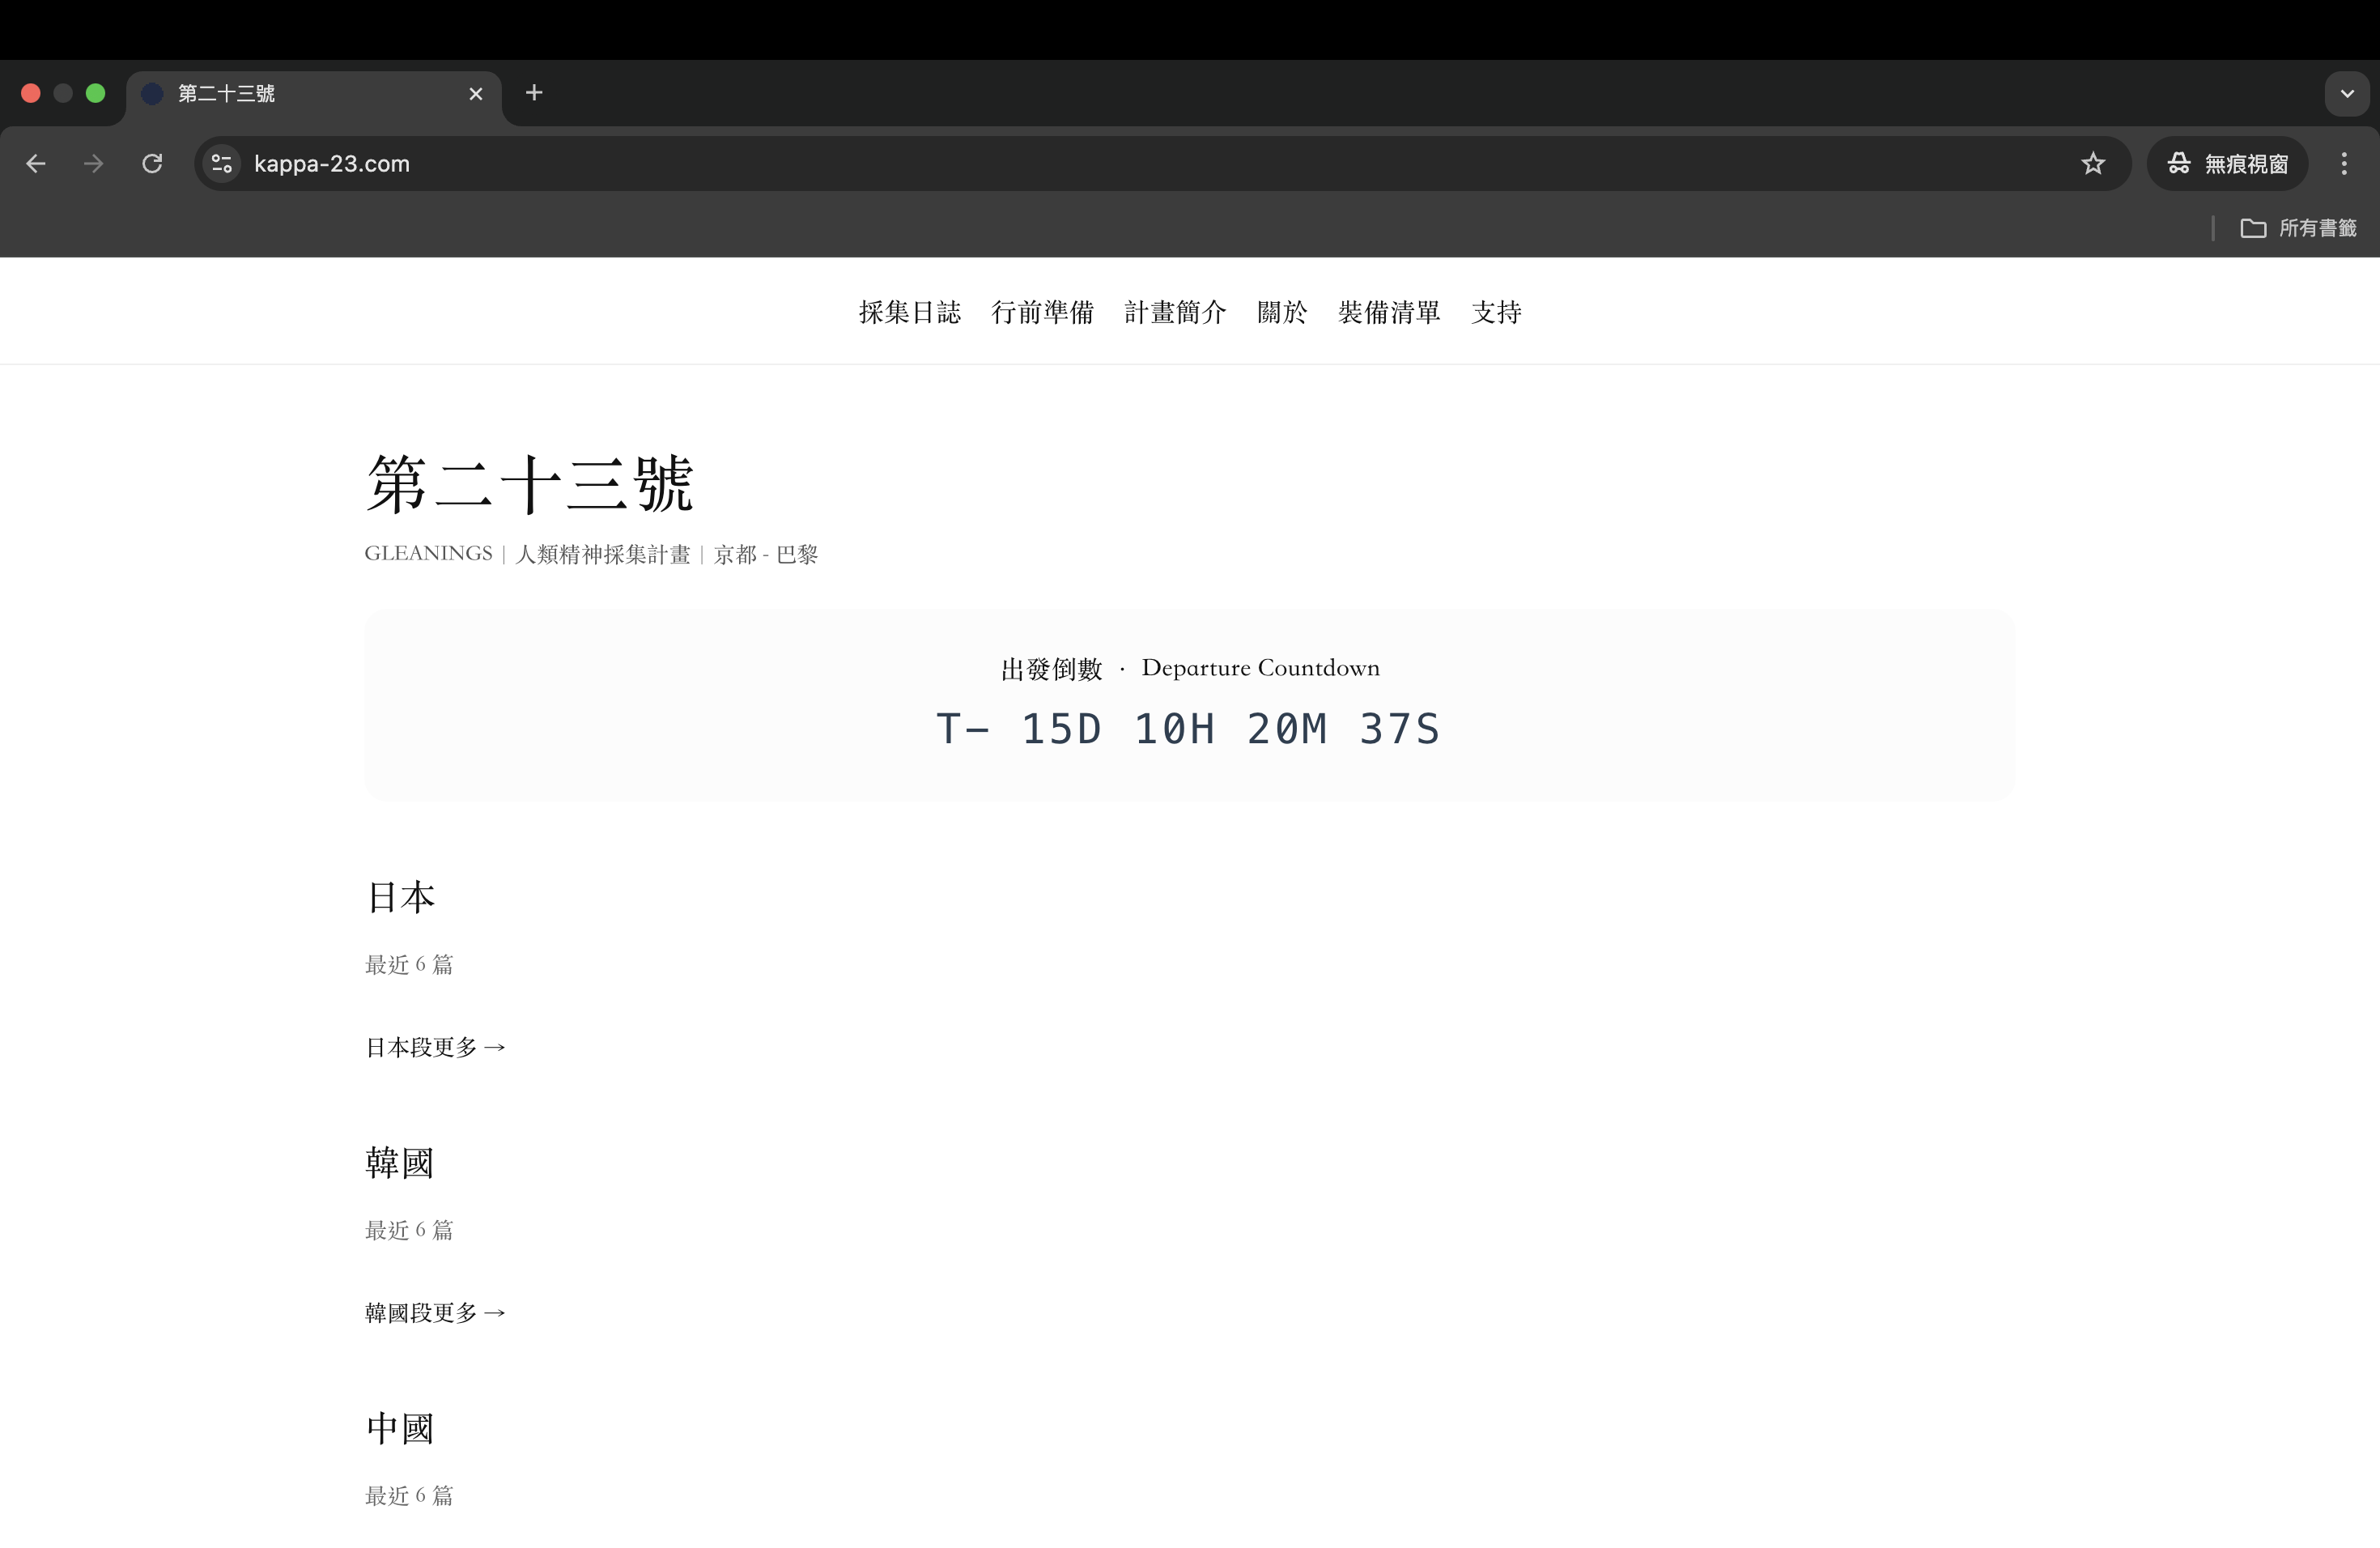Open the 所有書籤 bookmarks folder
Viewport: 2380px width, 1548px height.
[2298, 228]
